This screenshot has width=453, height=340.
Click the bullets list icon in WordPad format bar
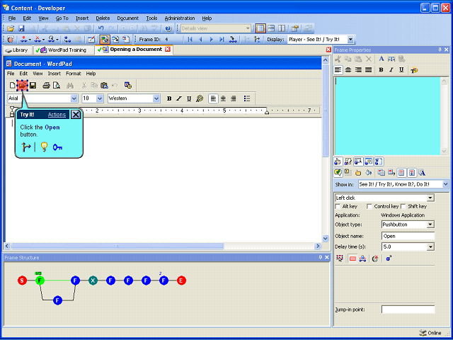pyautogui.click(x=247, y=98)
